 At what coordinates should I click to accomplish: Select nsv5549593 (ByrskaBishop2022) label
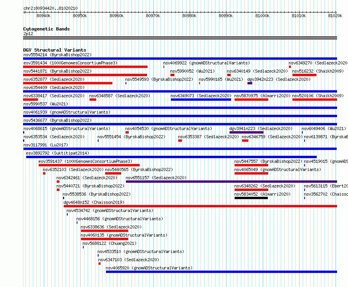pos(159,79)
